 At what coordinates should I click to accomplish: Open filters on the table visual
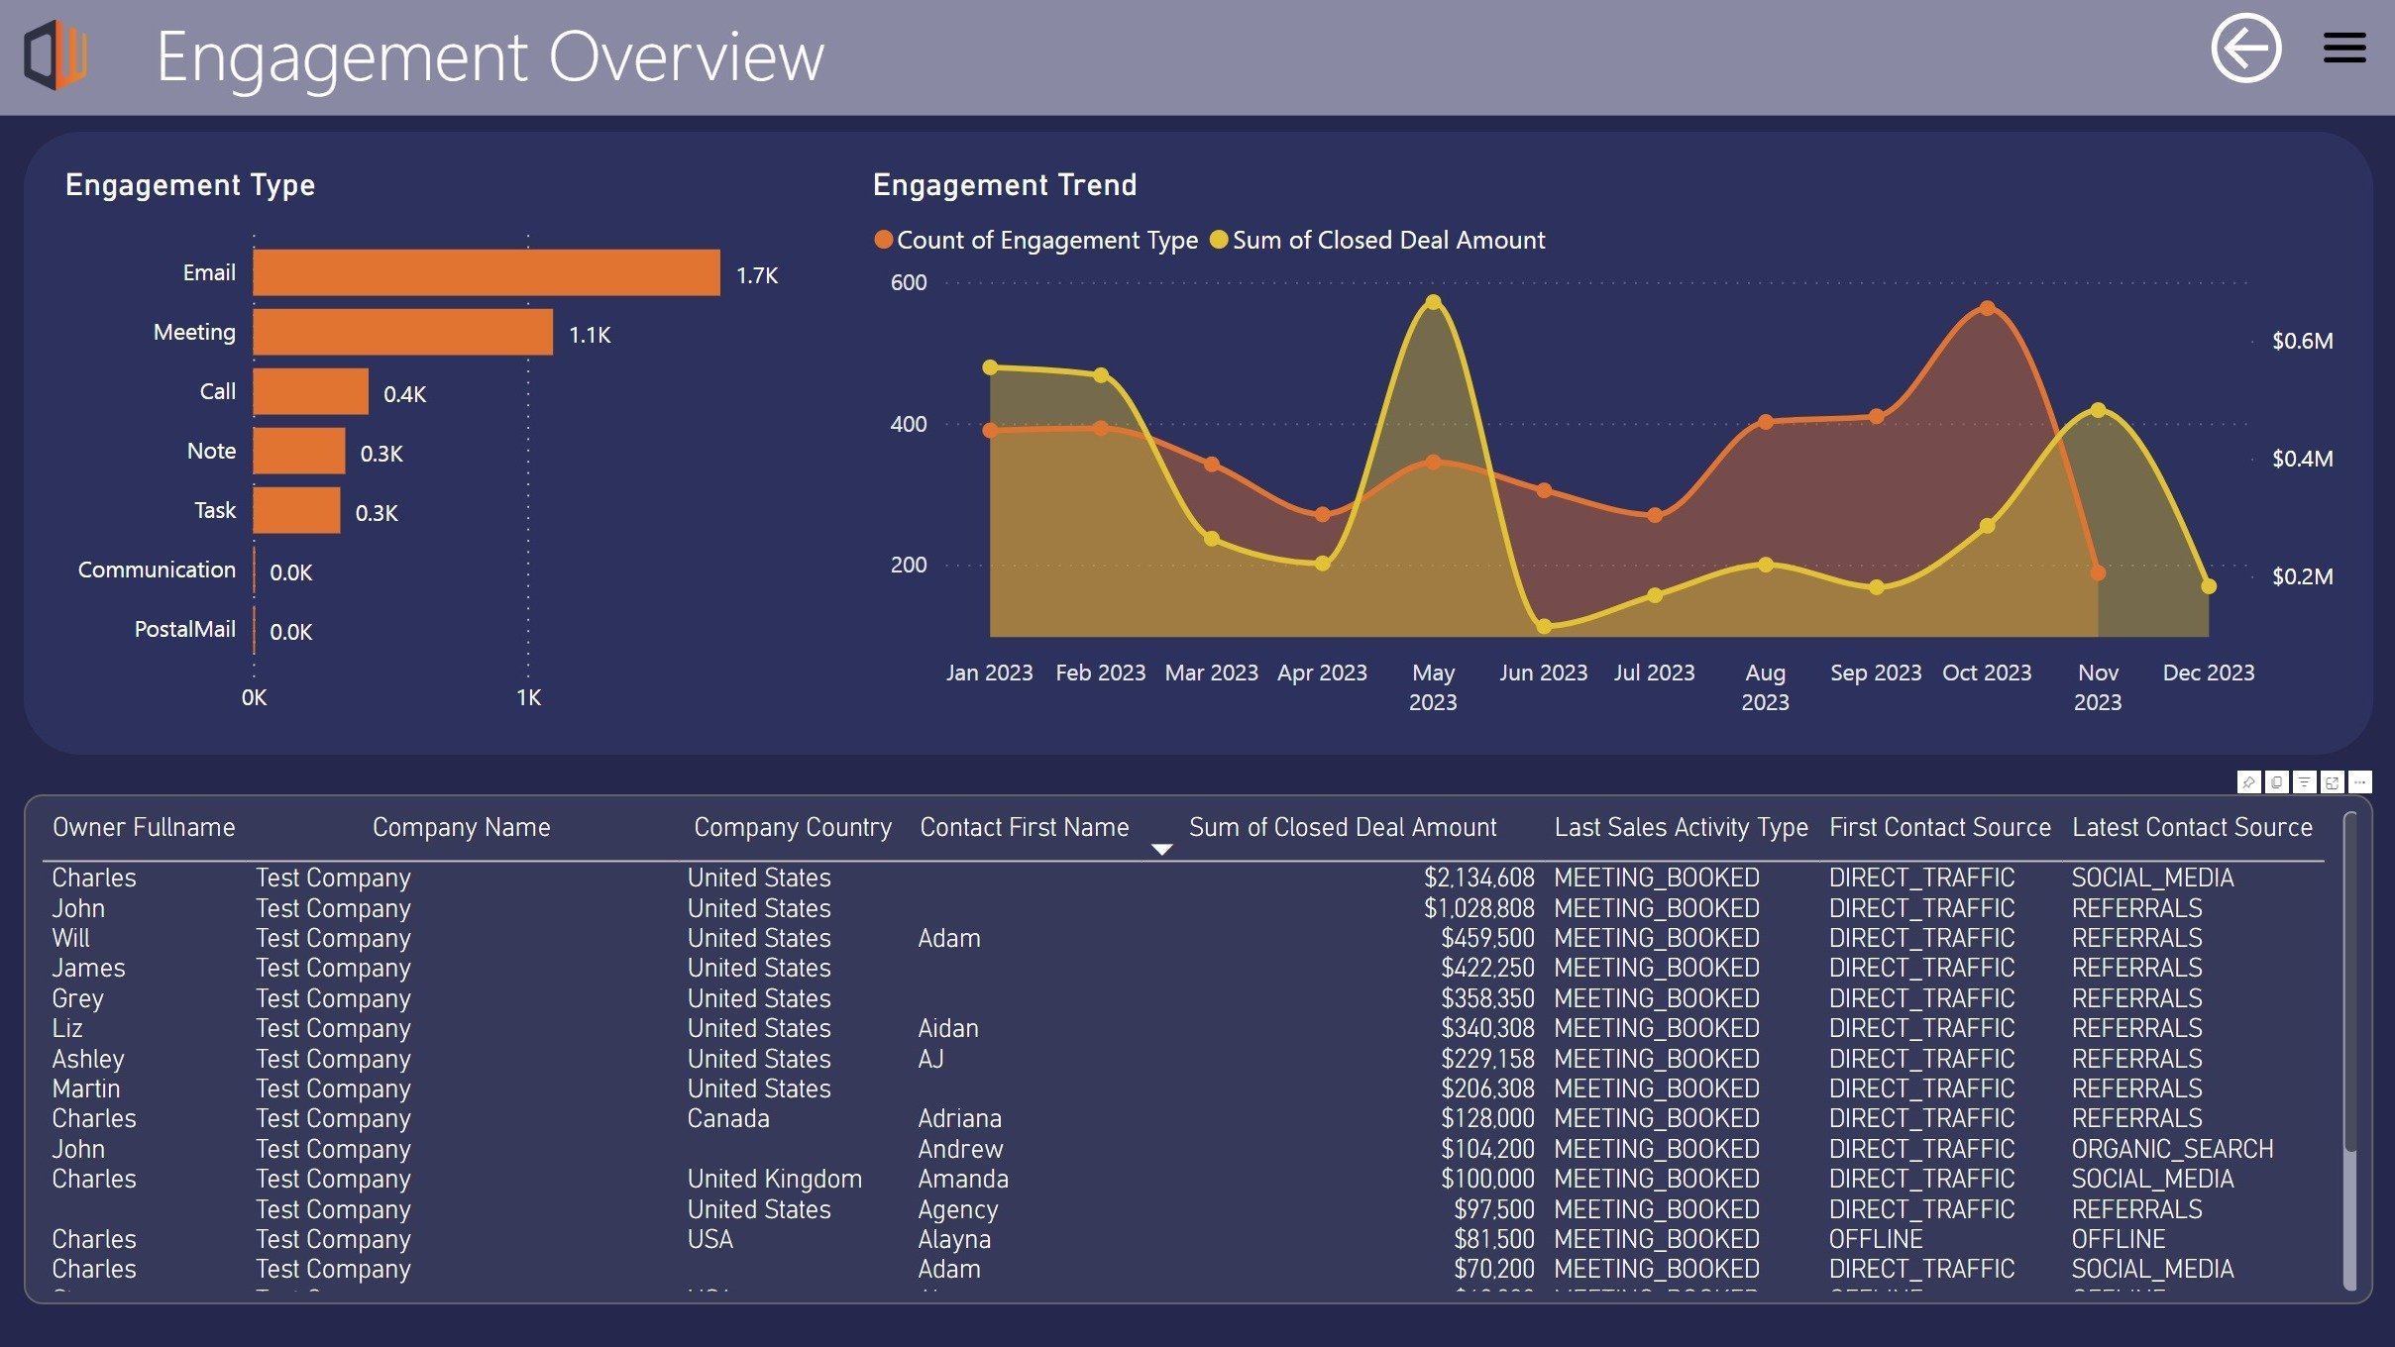pyautogui.click(x=2305, y=782)
